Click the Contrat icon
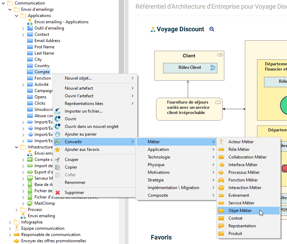 click(221, 218)
